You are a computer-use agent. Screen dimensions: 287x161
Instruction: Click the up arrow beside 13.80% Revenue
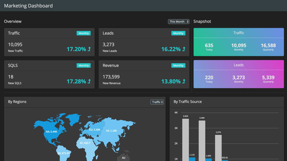(184, 81)
